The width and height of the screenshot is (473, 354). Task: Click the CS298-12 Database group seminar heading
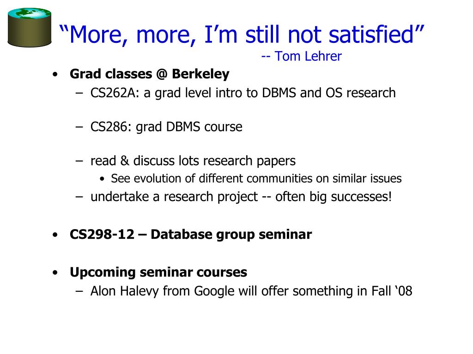[x=191, y=234]
